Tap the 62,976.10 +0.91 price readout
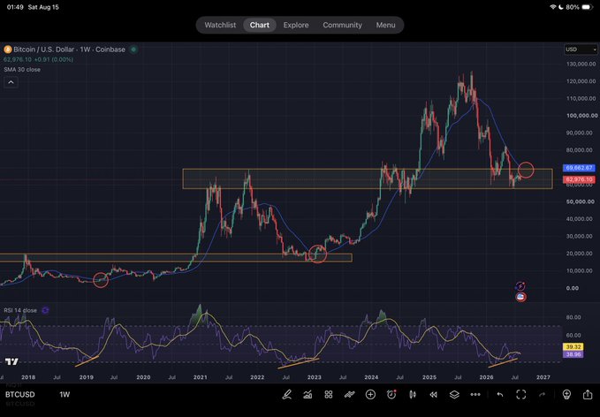This screenshot has width=600, height=417. [x=38, y=59]
